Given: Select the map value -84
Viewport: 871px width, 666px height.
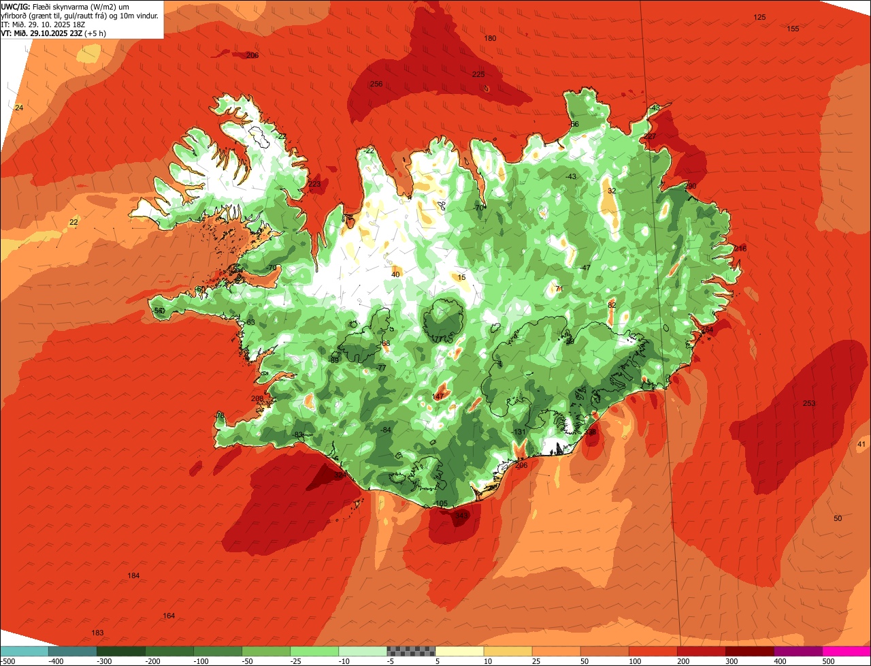Looking at the screenshot, I should pyautogui.click(x=386, y=430).
